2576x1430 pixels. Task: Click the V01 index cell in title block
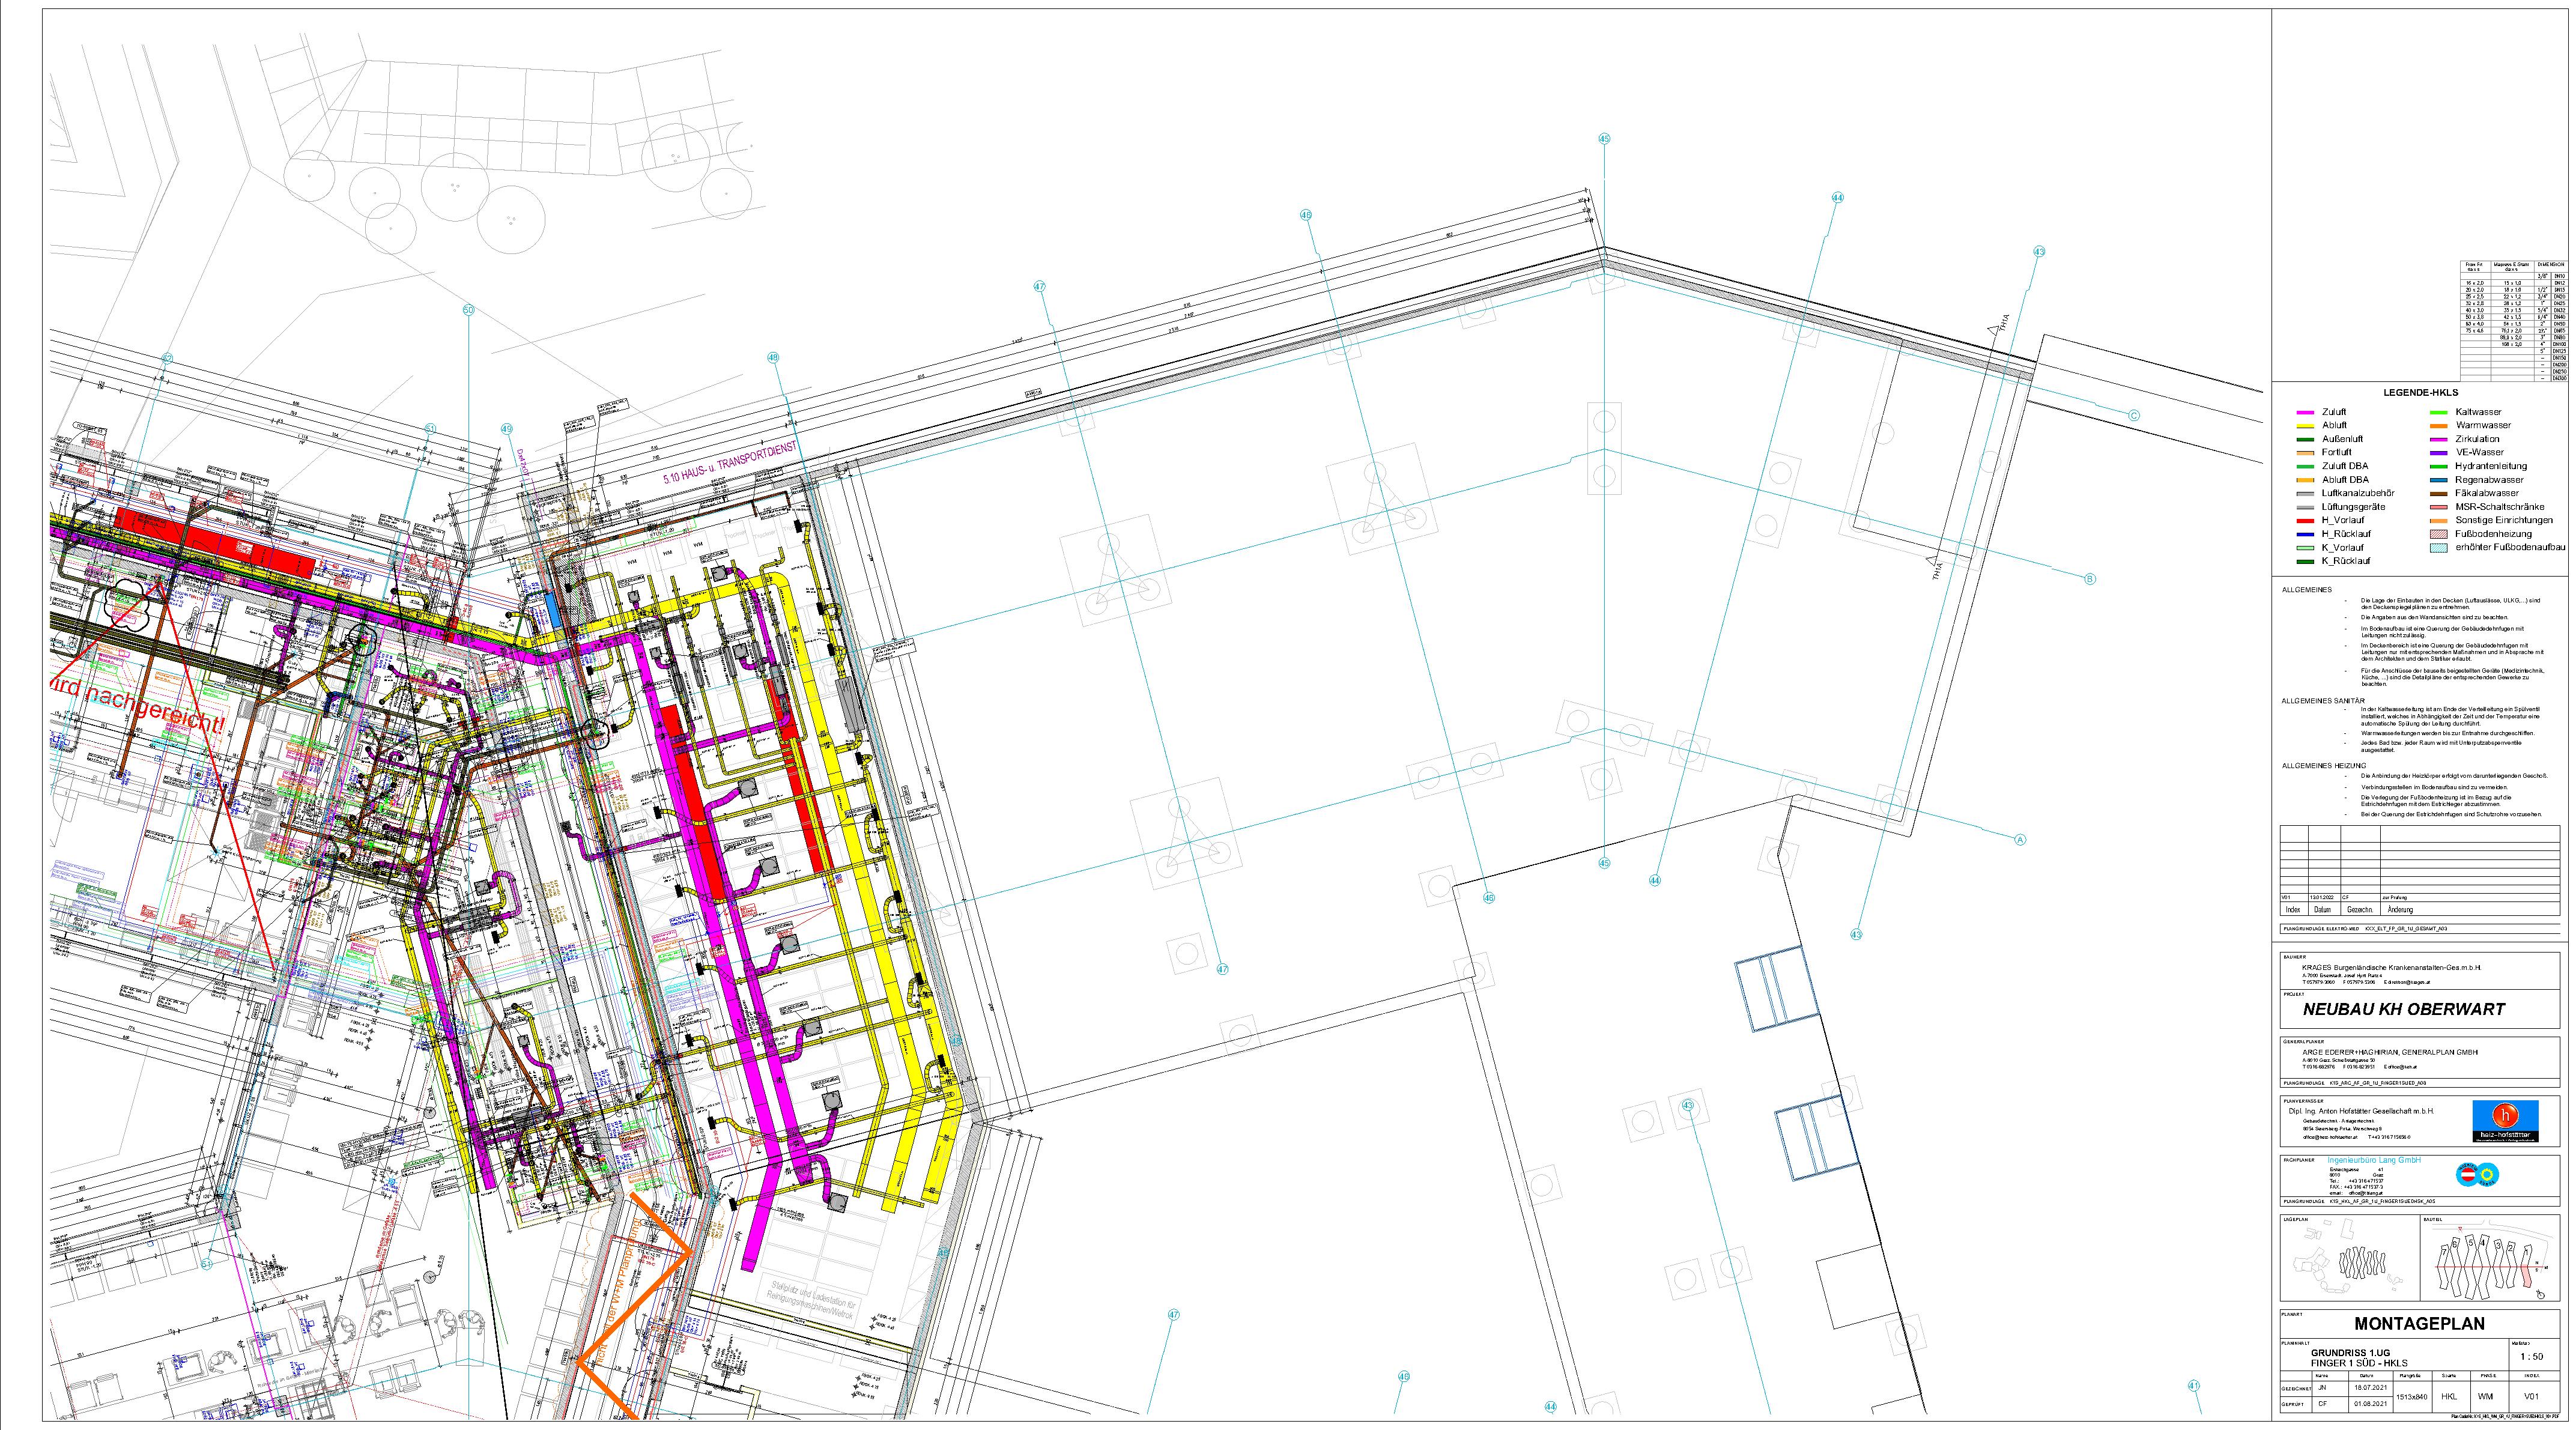click(x=2531, y=1396)
